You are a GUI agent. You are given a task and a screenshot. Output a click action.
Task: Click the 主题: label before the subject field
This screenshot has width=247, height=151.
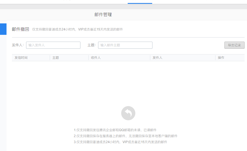tap(92, 45)
